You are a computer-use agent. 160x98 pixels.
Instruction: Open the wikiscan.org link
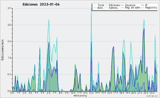tap(80, 96)
